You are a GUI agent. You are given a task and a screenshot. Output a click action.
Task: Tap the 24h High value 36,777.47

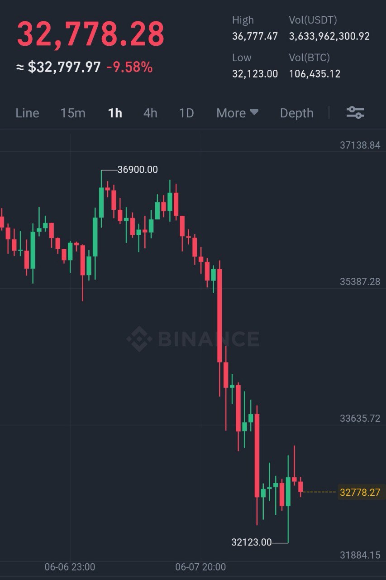point(255,36)
